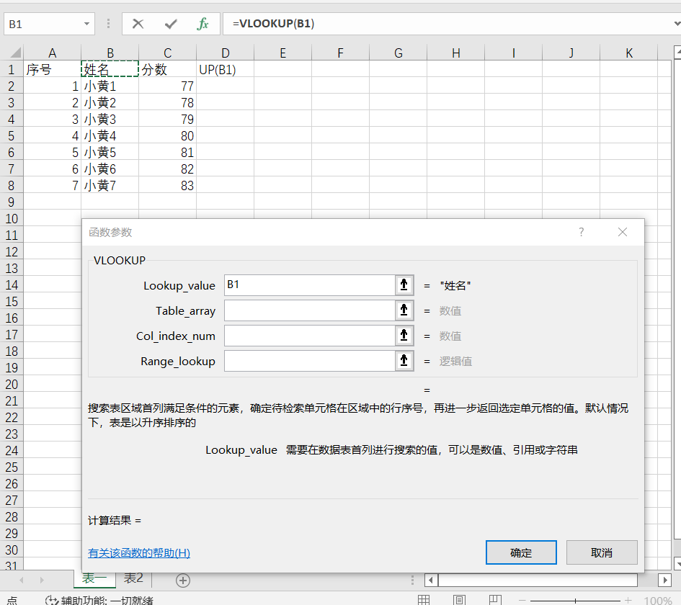Add new sheet with plus icon
The height and width of the screenshot is (605, 681).
click(x=183, y=581)
